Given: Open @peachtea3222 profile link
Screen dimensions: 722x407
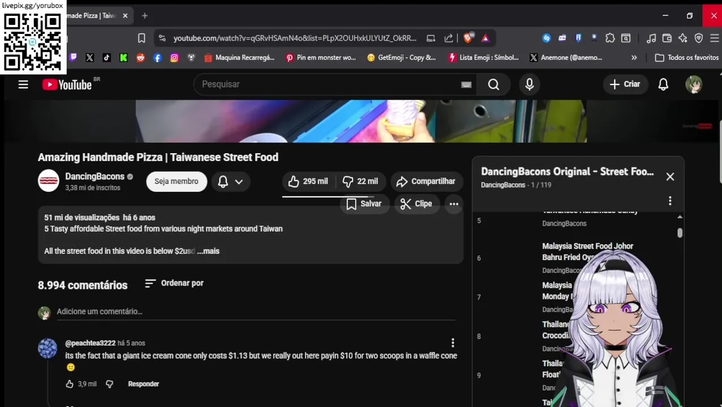Looking at the screenshot, I should (90, 343).
